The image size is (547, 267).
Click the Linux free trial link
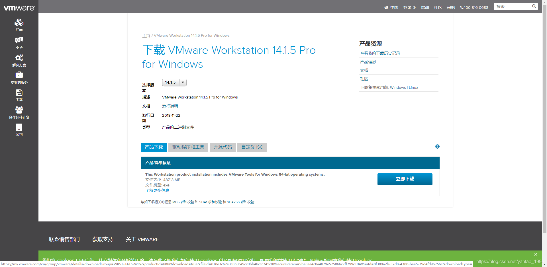413,87
